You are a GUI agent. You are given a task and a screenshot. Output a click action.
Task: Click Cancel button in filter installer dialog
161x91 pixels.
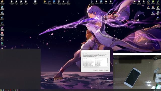[x=107, y=70]
